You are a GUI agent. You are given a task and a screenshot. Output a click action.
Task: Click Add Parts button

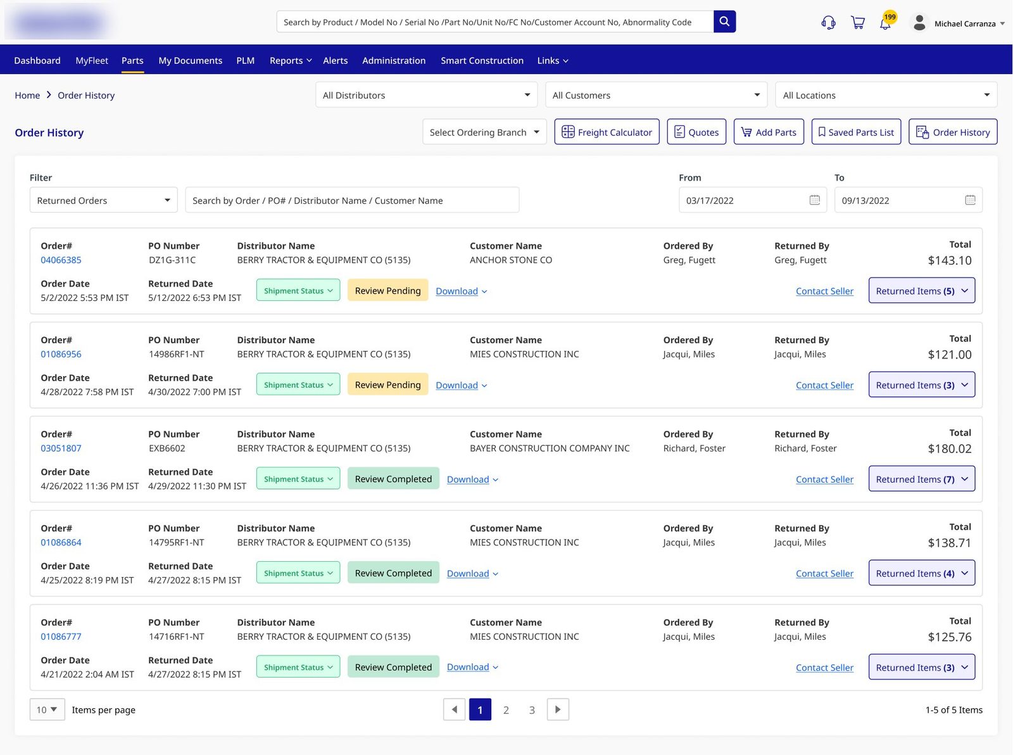coord(769,132)
